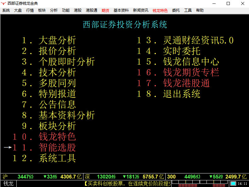Viewport: 249px width, 187px height.
Task: Select option 10 钱龙特色
Action: [x=44, y=137]
